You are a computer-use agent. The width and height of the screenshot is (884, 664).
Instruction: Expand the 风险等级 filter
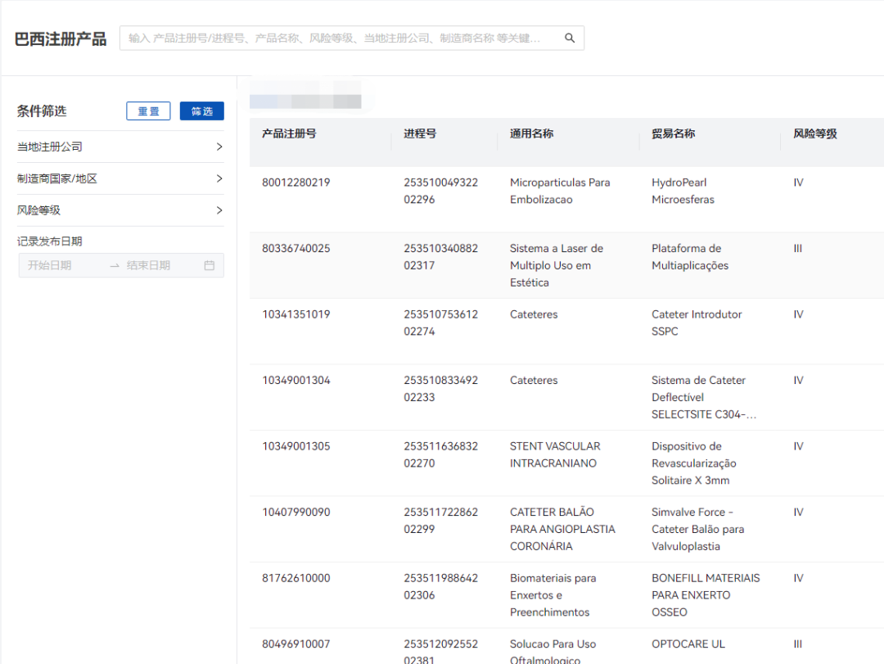pos(120,210)
